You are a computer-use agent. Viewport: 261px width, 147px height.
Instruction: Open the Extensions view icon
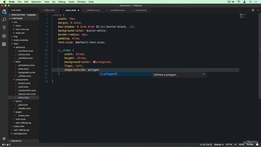coord(4,44)
